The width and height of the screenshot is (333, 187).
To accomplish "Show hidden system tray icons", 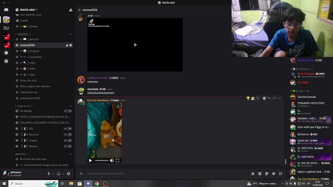I will (x=283, y=184).
